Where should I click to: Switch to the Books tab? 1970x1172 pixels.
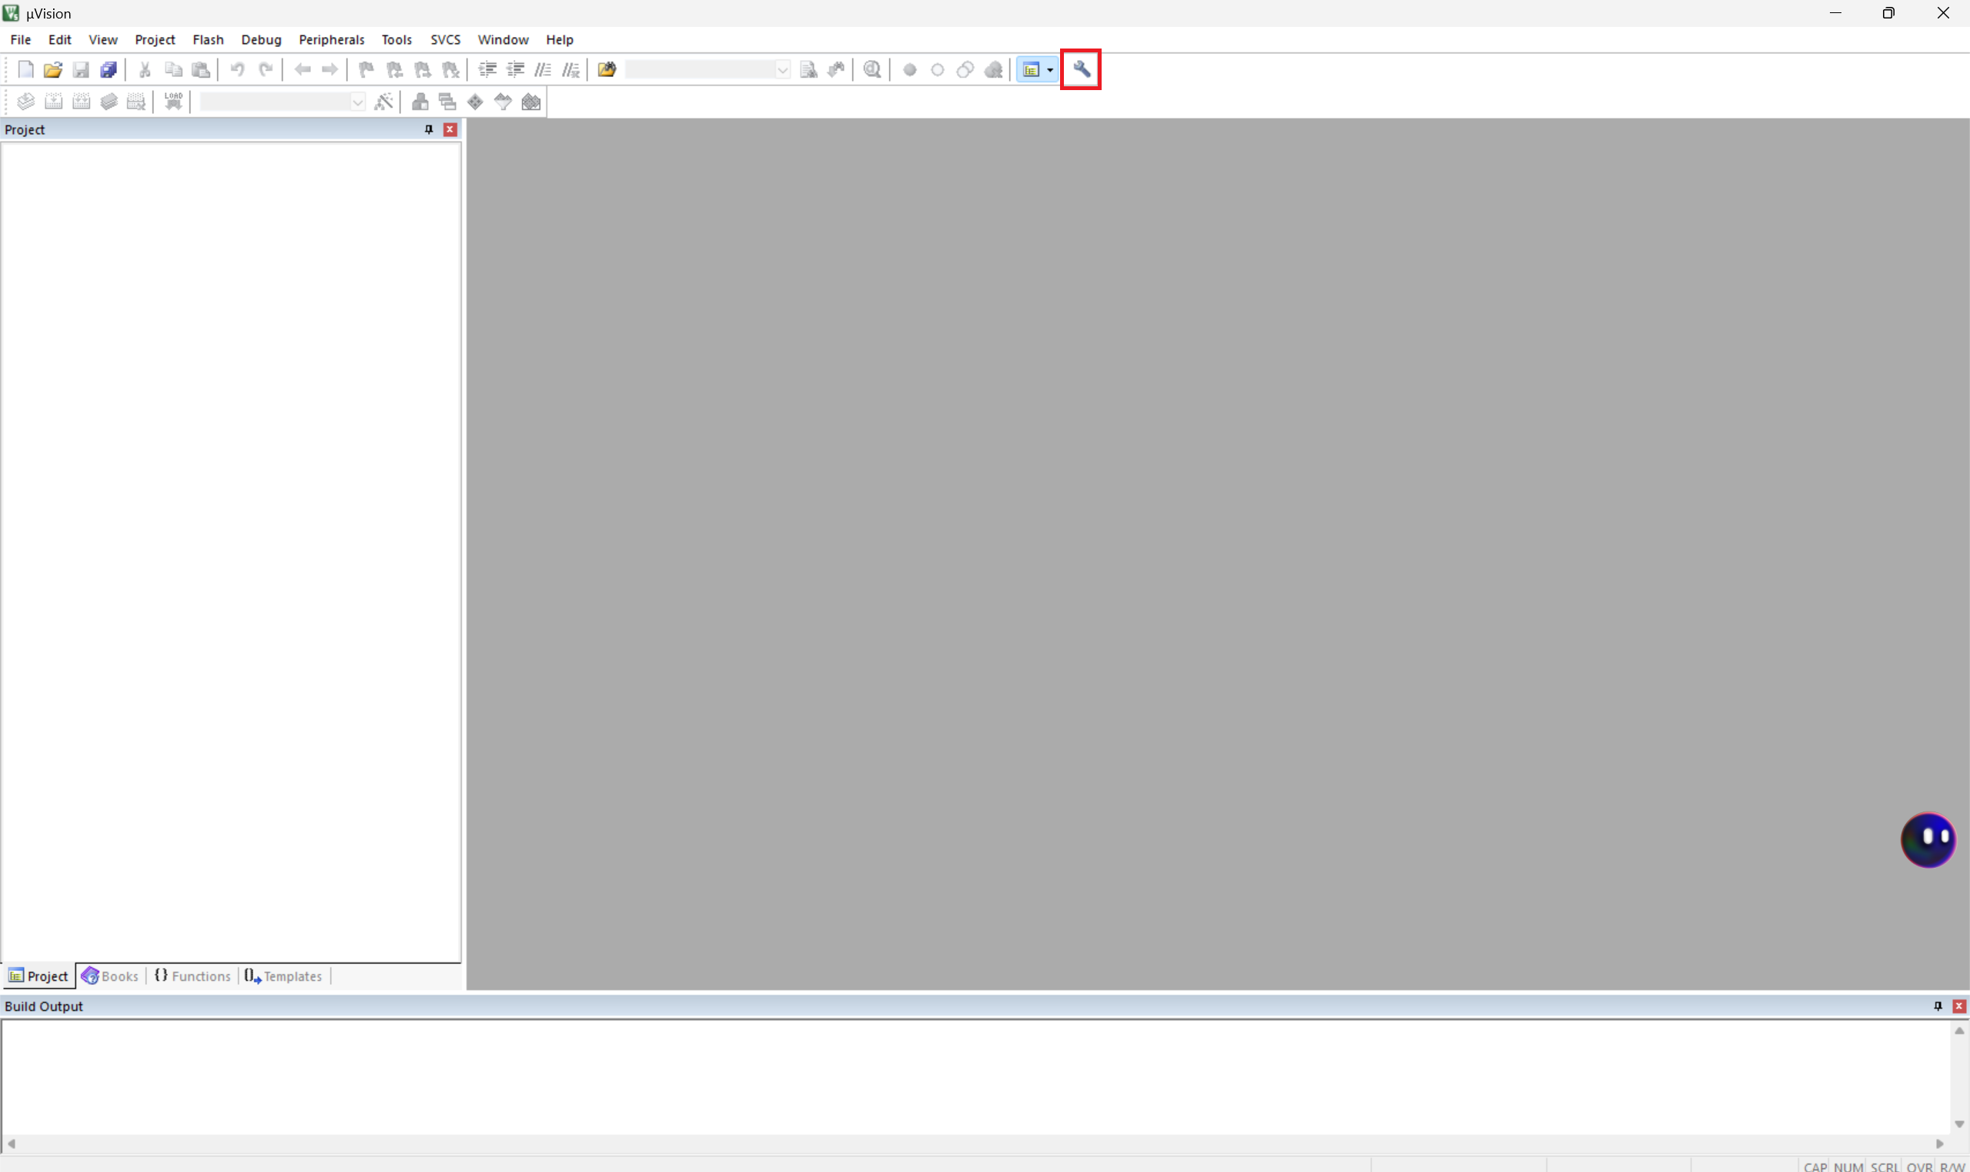coord(111,976)
